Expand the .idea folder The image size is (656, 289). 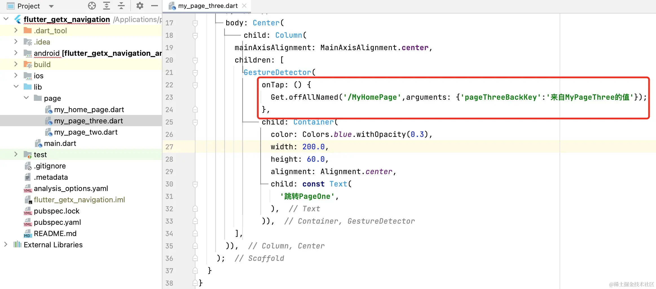point(16,41)
